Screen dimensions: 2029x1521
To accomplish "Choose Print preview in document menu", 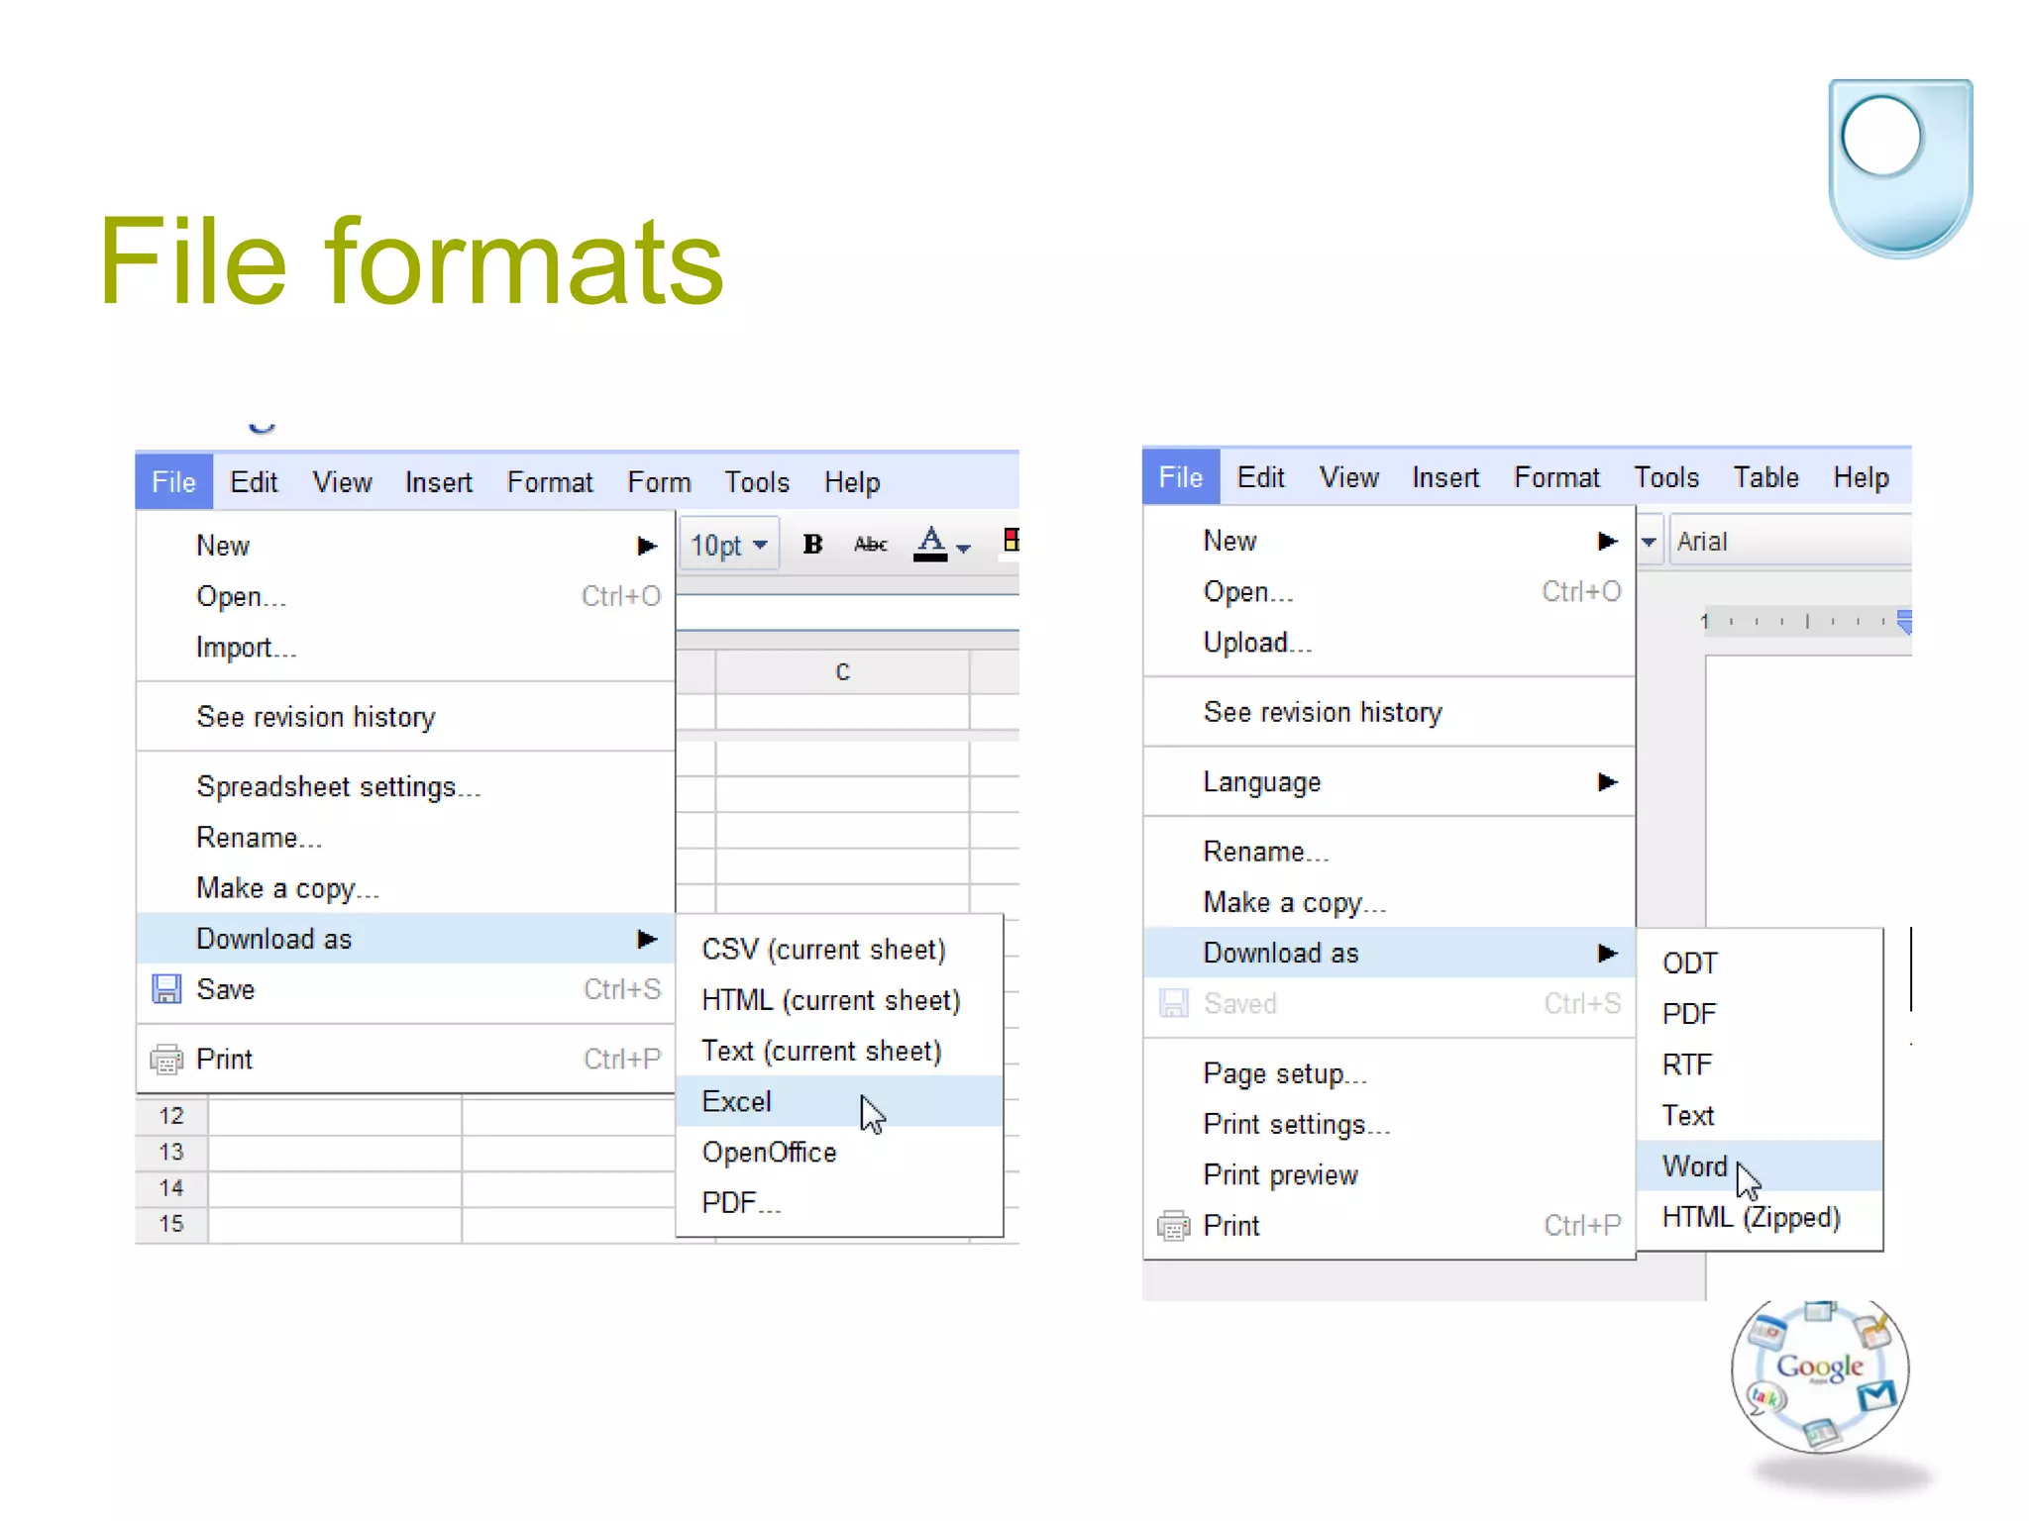I will pyautogui.click(x=1389, y=1175).
